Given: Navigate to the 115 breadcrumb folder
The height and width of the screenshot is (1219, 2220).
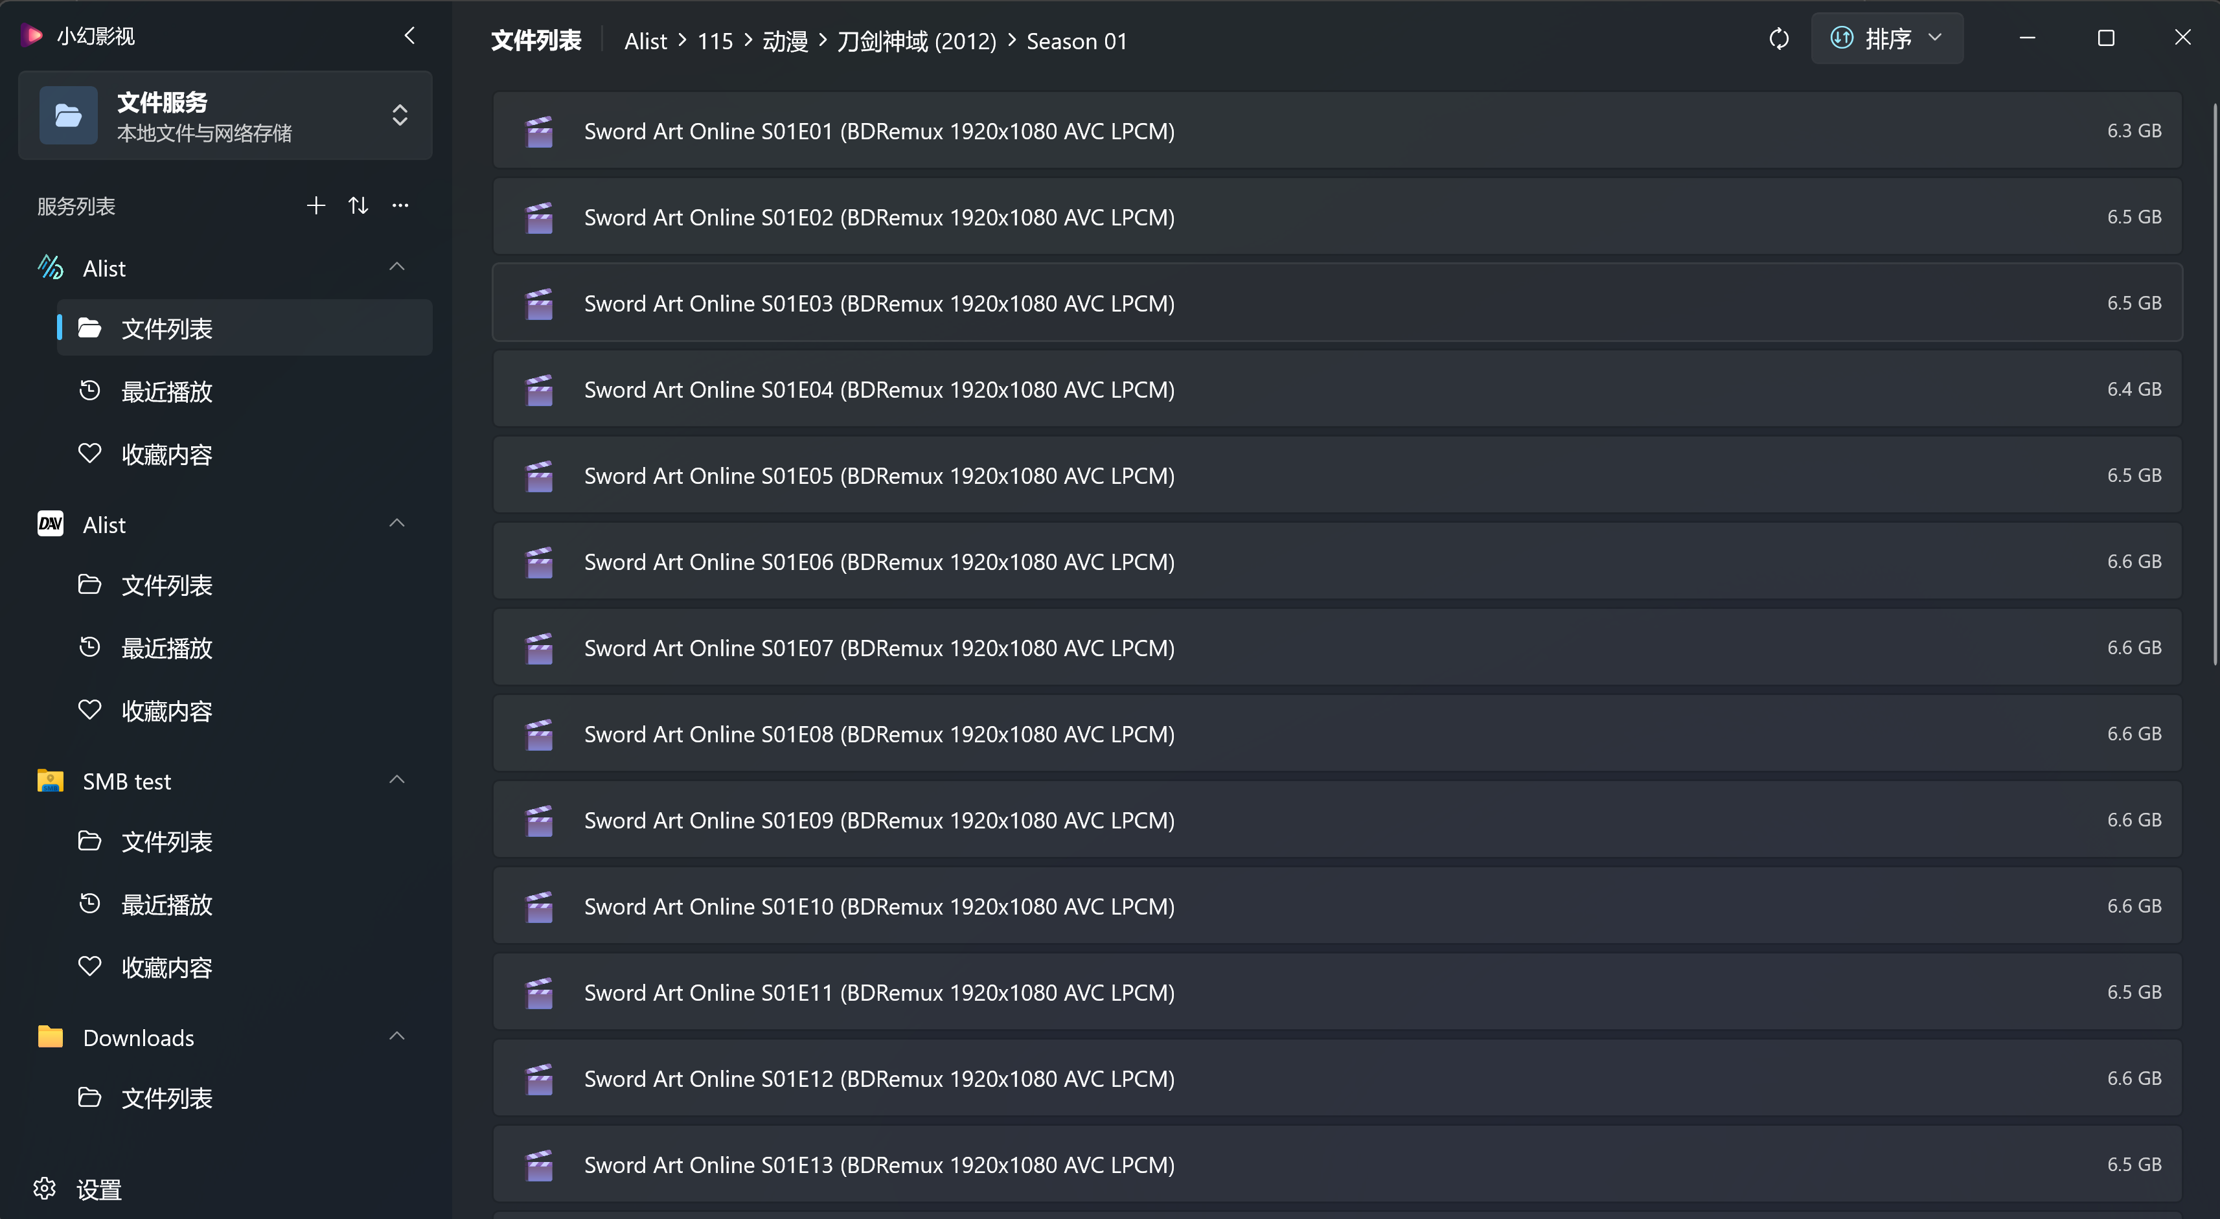Looking at the screenshot, I should pyautogui.click(x=715, y=41).
